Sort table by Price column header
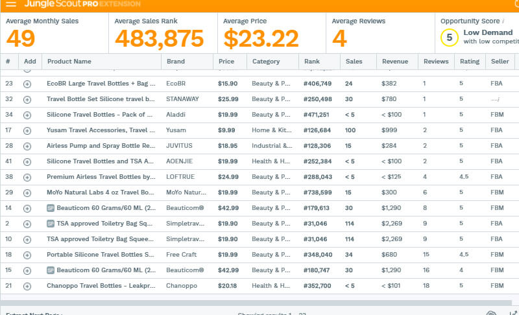519x315 pixels. pyautogui.click(x=226, y=62)
